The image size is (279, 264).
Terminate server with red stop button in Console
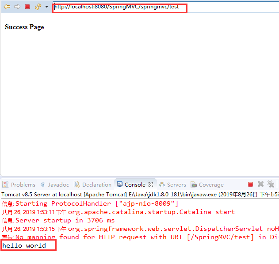250,184
